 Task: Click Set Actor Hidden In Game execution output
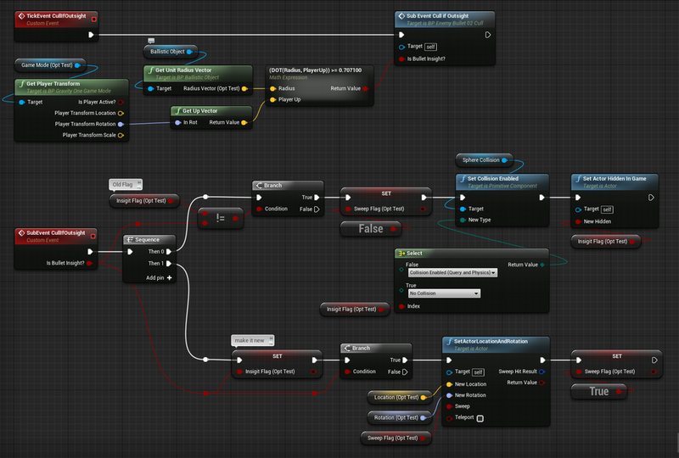(651, 198)
